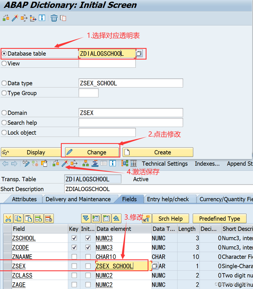Check the Key checkbox for ZNAAME
Screen dimensions: 253x289
click(74, 257)
